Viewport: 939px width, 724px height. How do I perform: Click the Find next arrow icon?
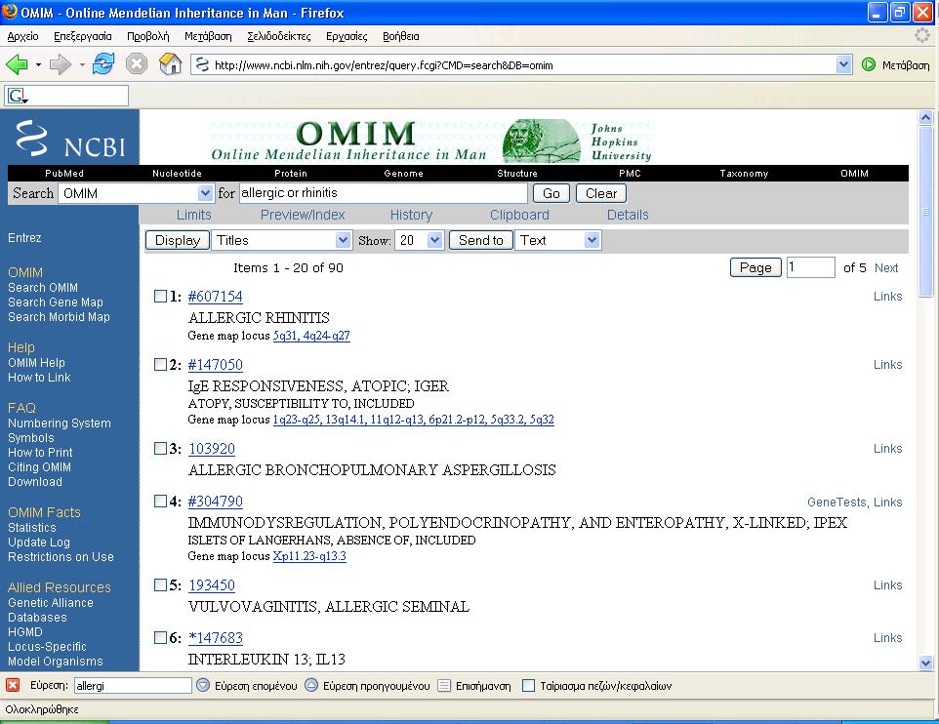[203, 685]
